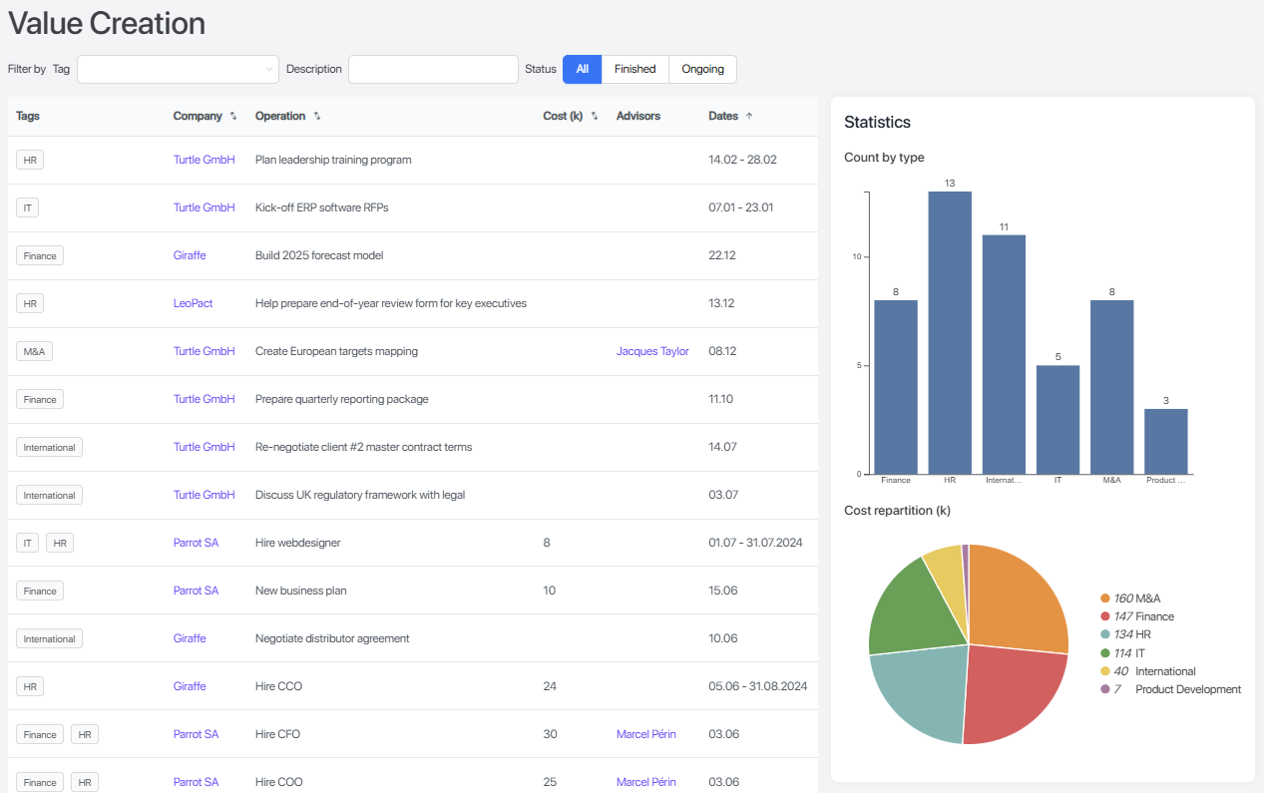
Task: Open the Giraffe company link on Hire CCO row
Action: [x=190, y=685]
